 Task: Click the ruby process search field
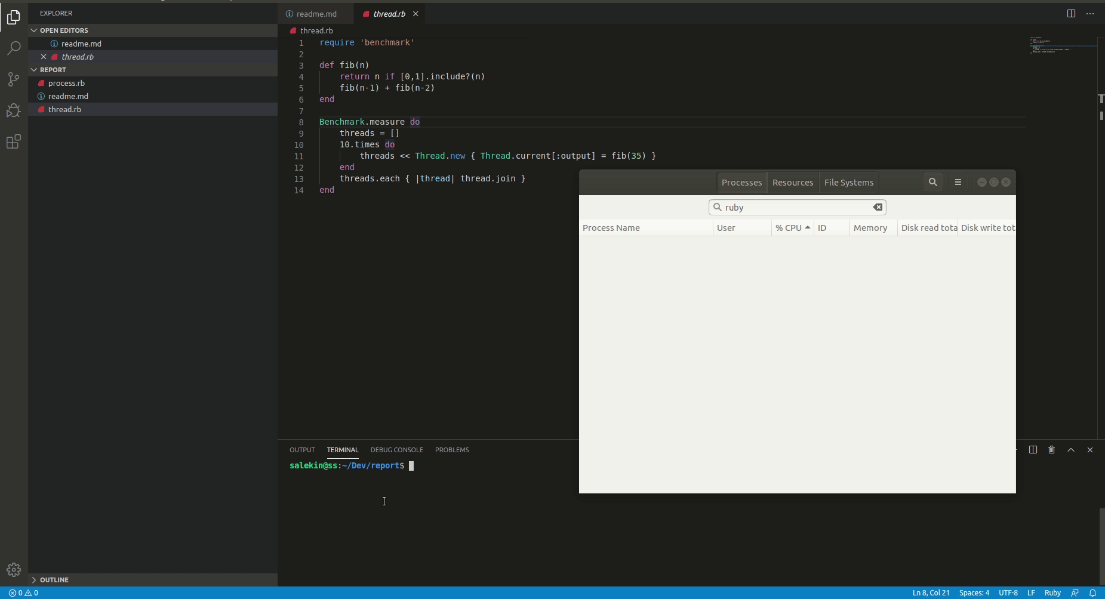(x=794, y=208)
